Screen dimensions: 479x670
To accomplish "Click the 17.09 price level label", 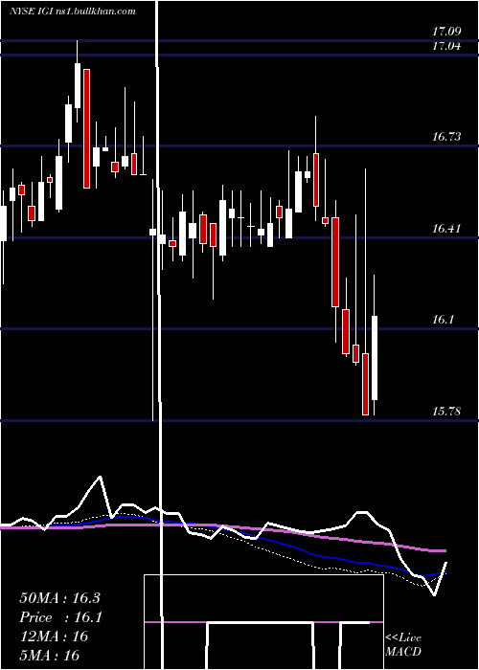I will [x=446, y=32].
